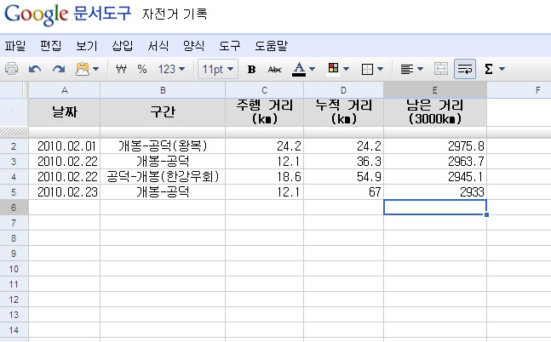
Task: Select row 2 header
Action: pos(14,146)
